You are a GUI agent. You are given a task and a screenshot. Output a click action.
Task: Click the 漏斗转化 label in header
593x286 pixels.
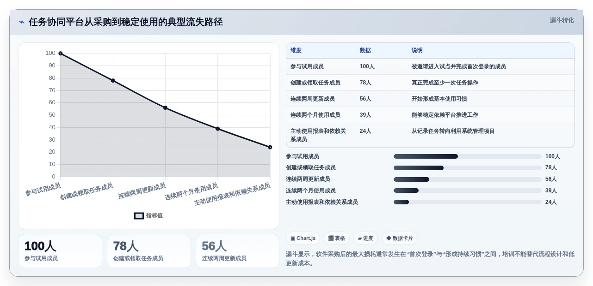(x=562, y=20)
